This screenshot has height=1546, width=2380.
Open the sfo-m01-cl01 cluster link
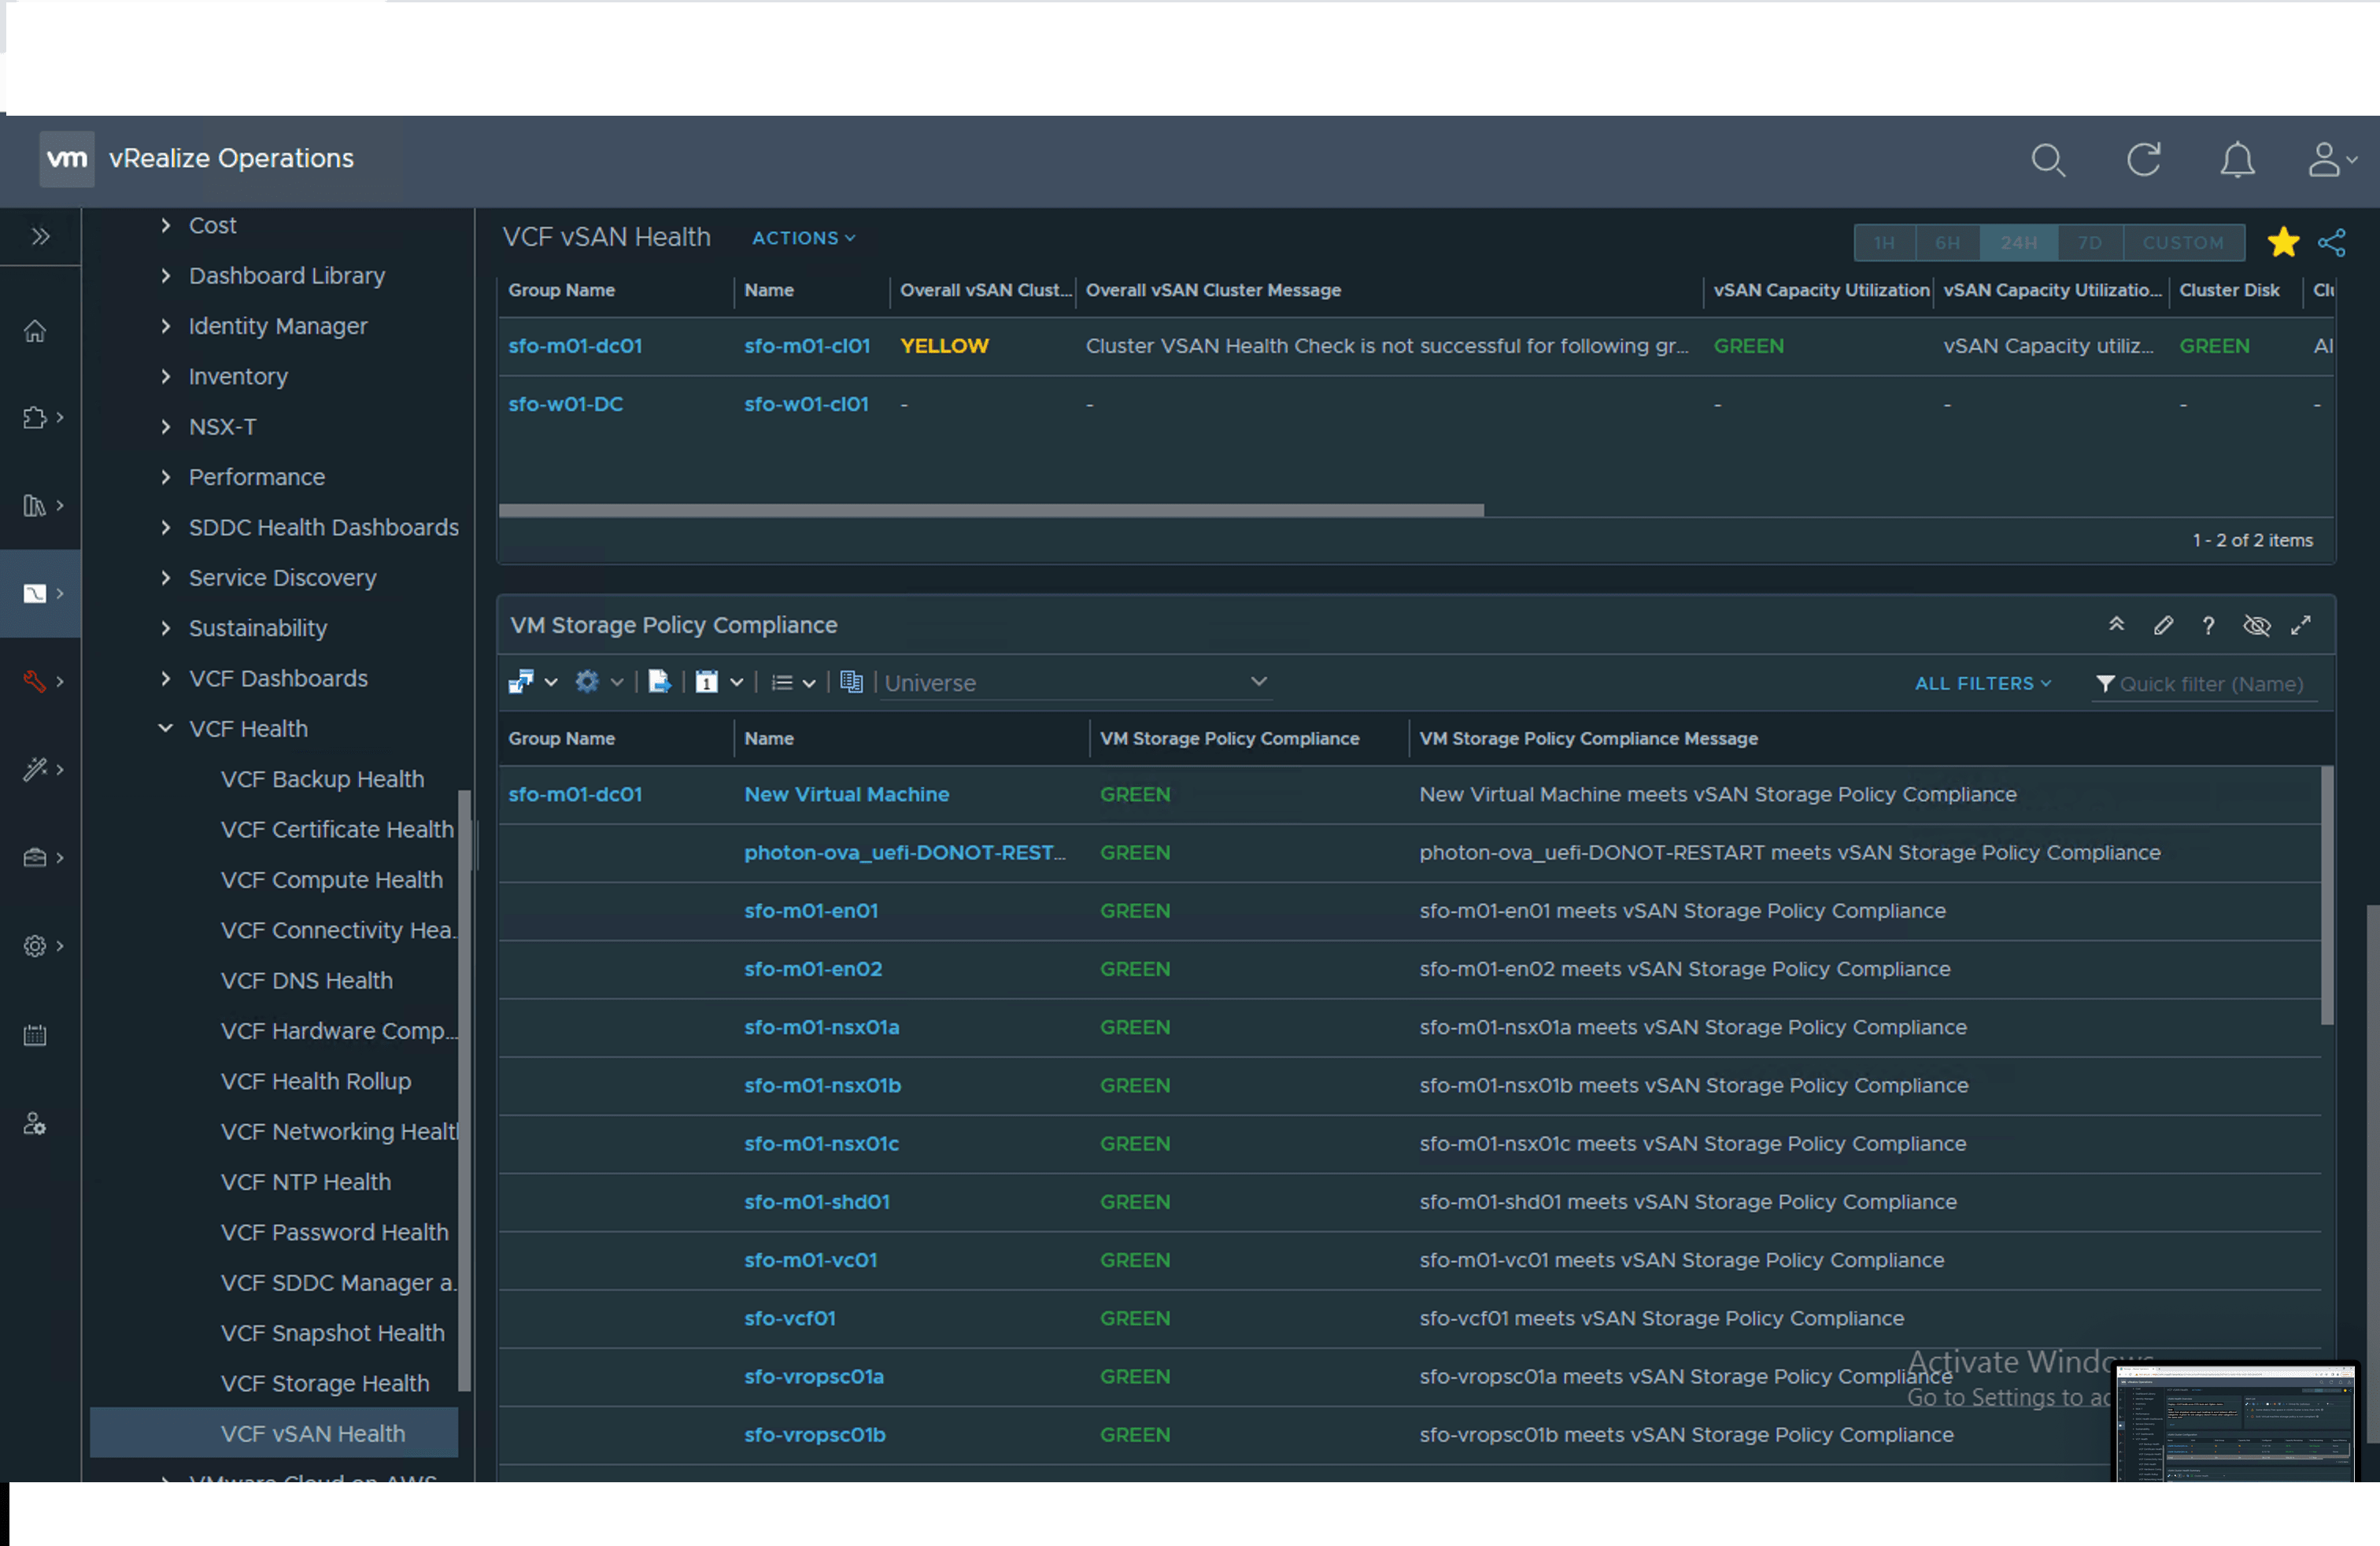(x=806, y=346)
